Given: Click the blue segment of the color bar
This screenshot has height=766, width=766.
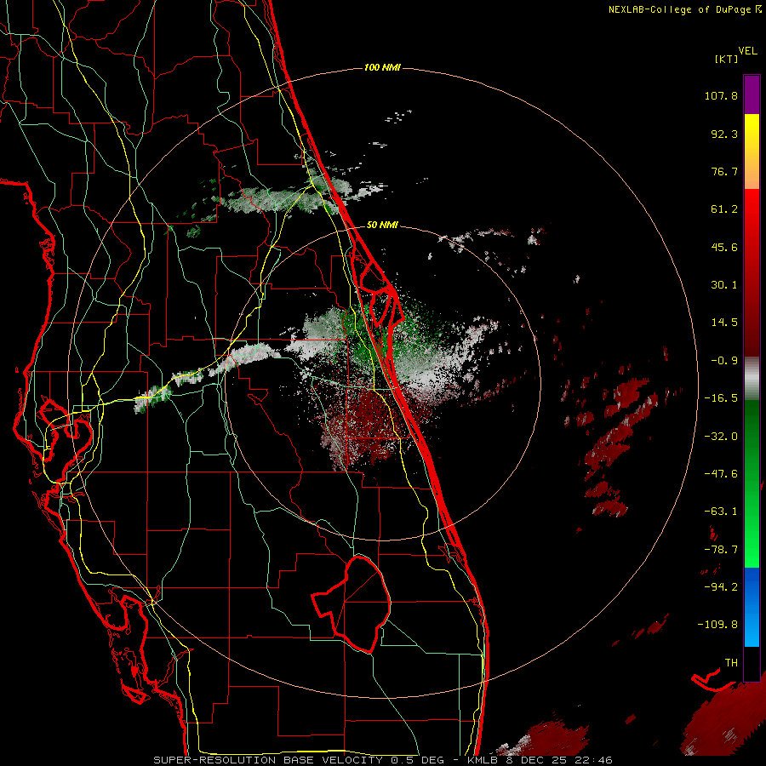Looking at the screenshot, I should pos(752,607).
